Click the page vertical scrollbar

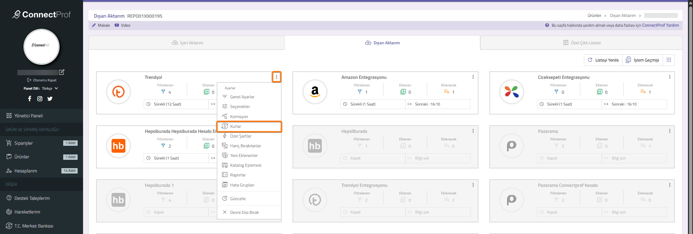pos(690,108)
